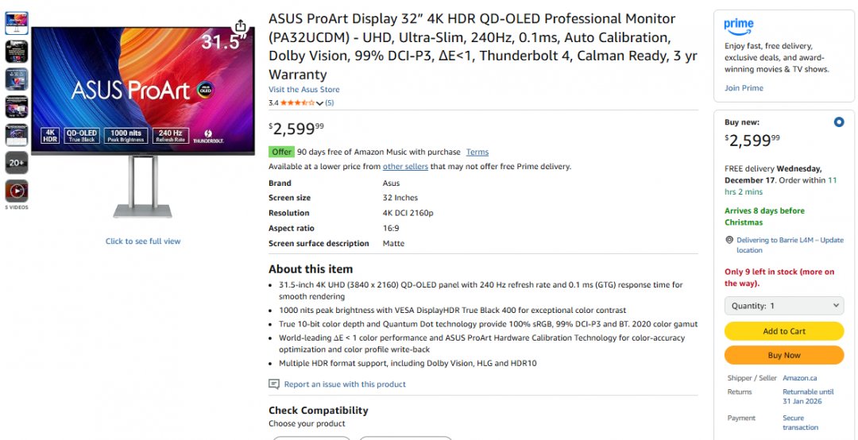Click the Prime logo

point(739,25)
